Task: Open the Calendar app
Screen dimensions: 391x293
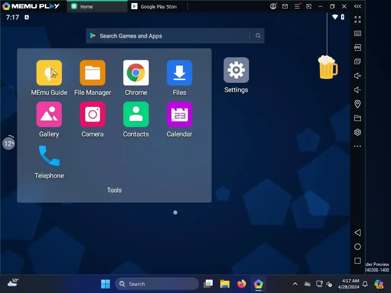Action: pyautogui.click(x=179, y=114)
